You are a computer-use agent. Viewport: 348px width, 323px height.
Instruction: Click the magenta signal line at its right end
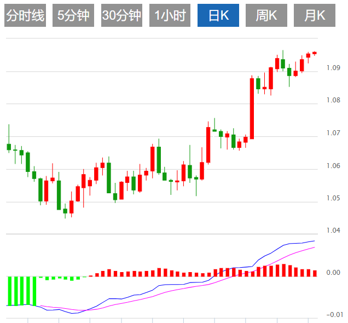tap(314, 247)
